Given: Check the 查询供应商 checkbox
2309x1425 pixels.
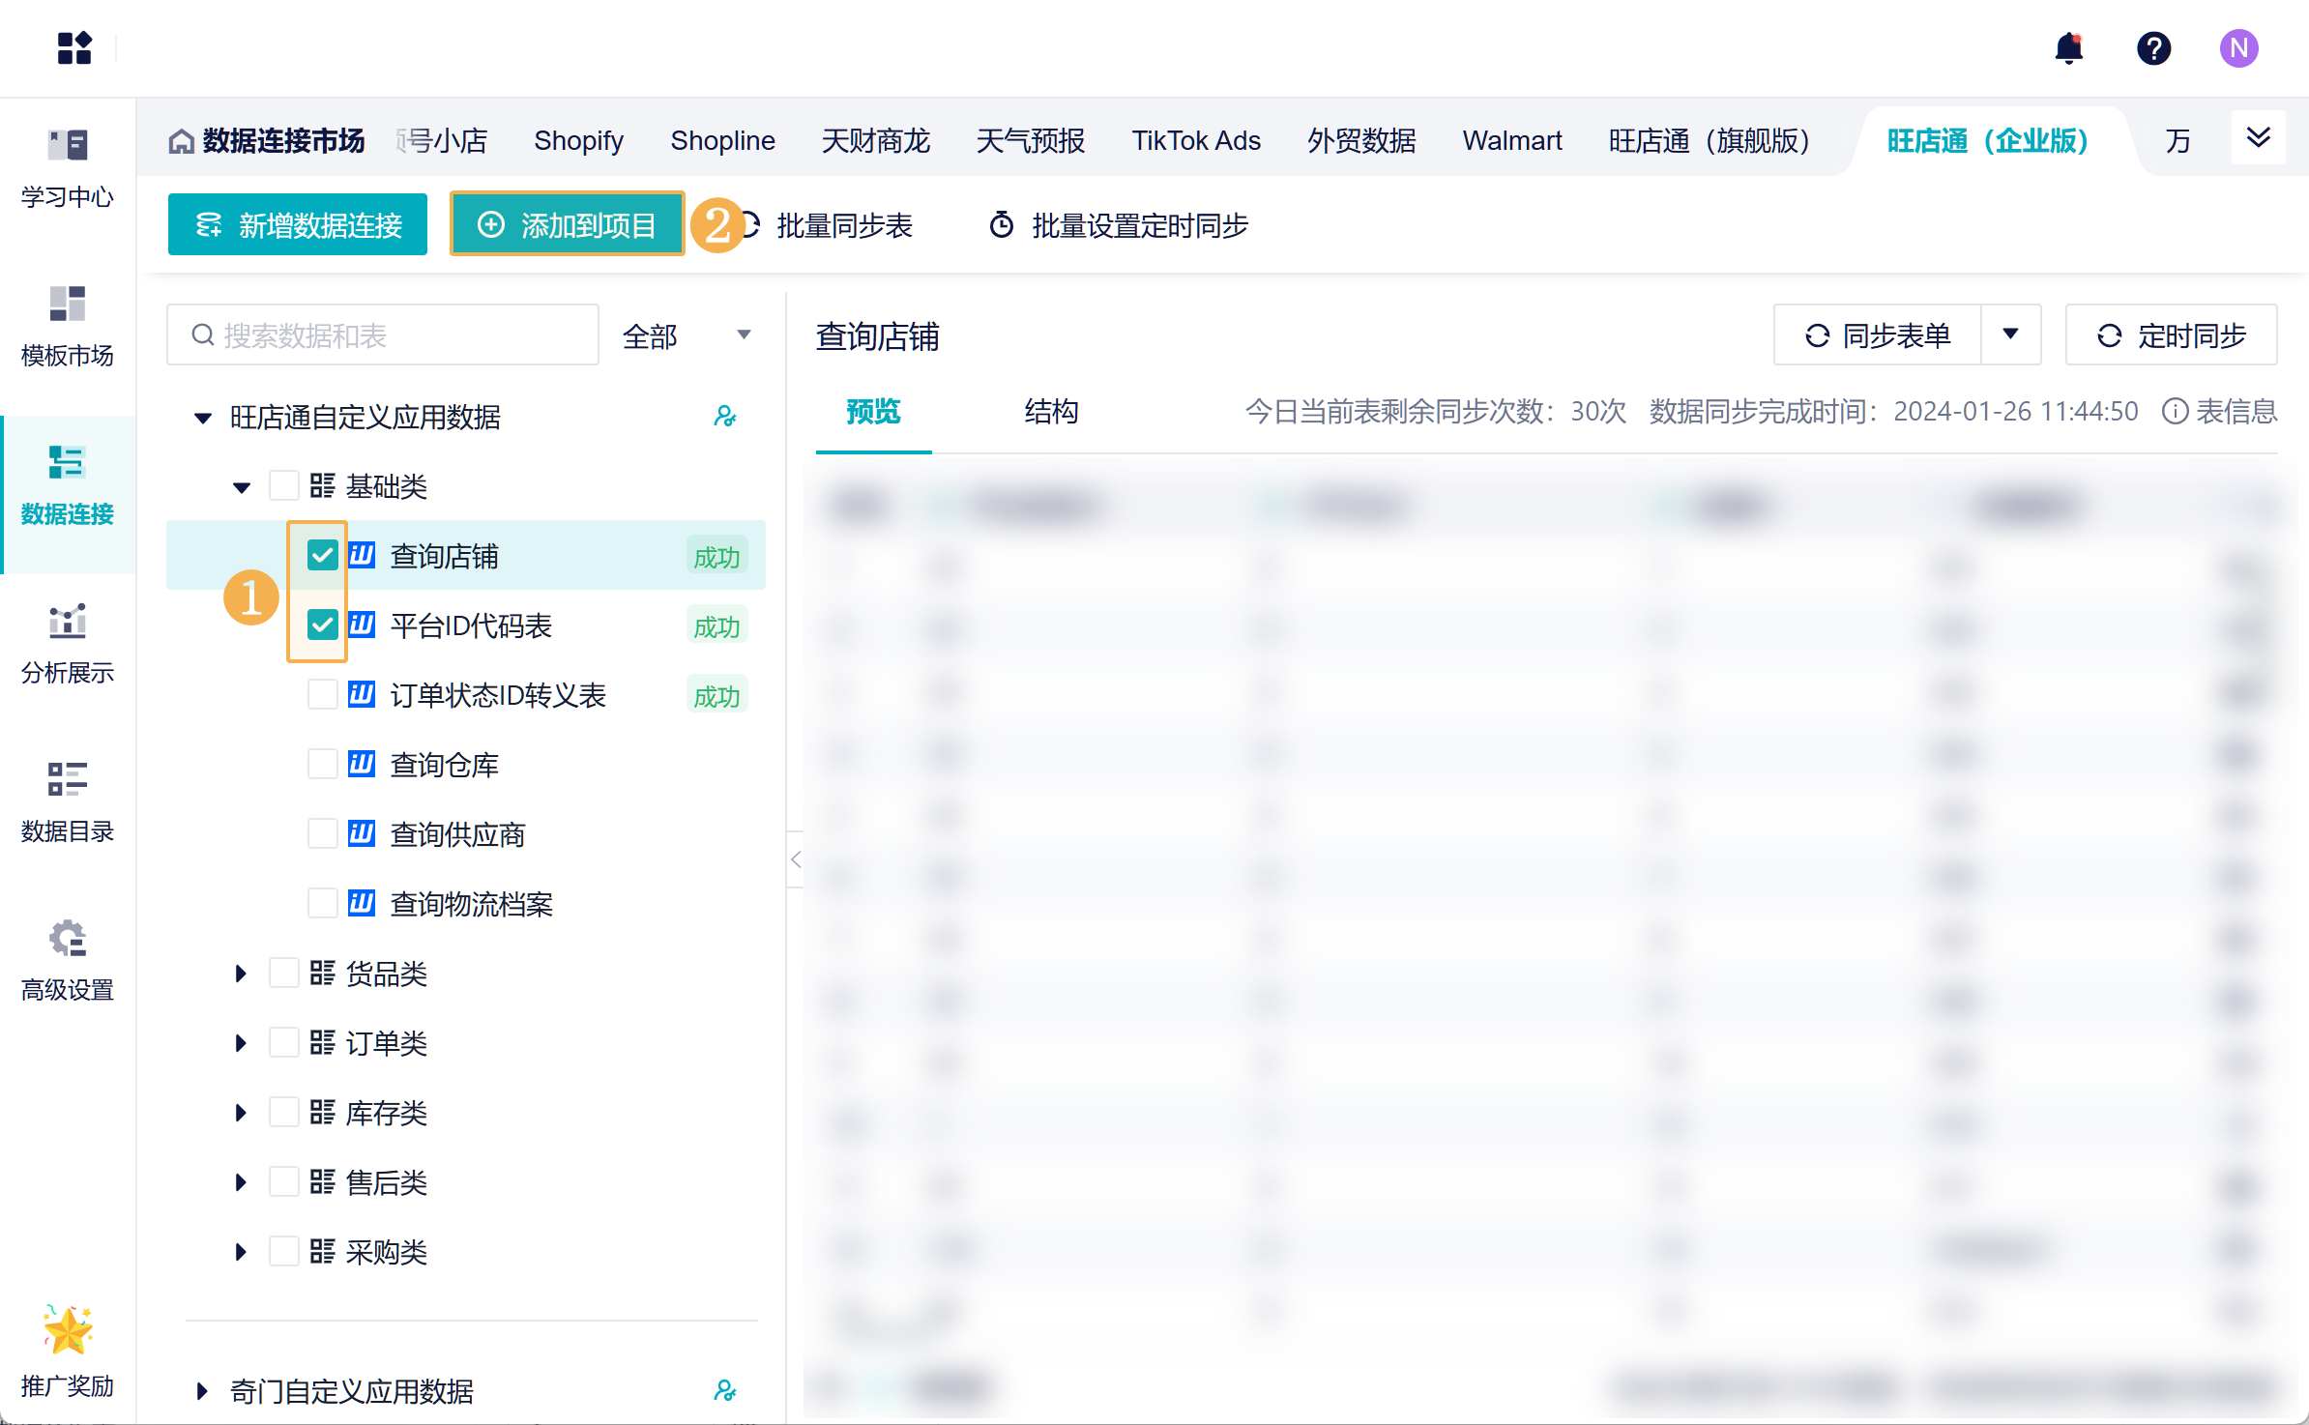Looking at the screenshot, I should [x=322, y=834].
